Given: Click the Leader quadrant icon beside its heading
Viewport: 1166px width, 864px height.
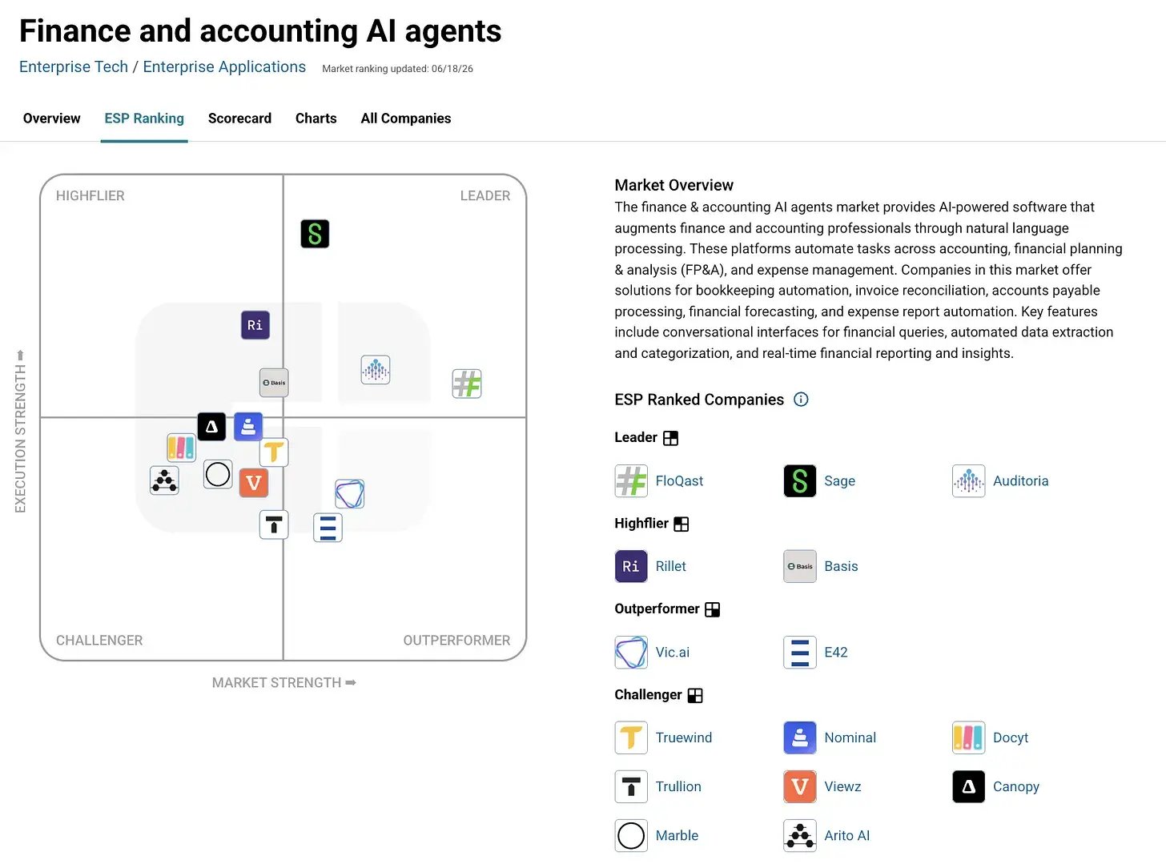Looking at the screenshot, I should click(671, 438).
